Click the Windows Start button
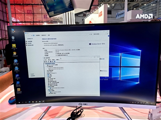The image size is (161, 120). pyautogui.click(x=19, y=102)
